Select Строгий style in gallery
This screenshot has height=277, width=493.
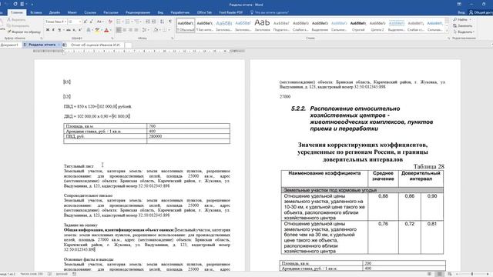(358, 25)
